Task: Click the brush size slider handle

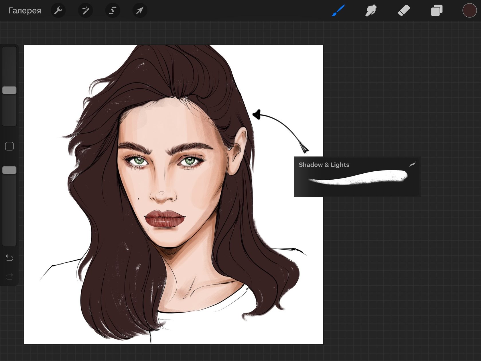Action: [9, 90]
